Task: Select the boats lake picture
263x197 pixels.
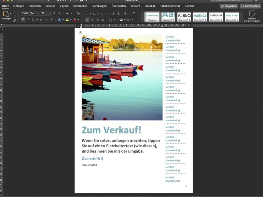Action: (x=122, y=77)
